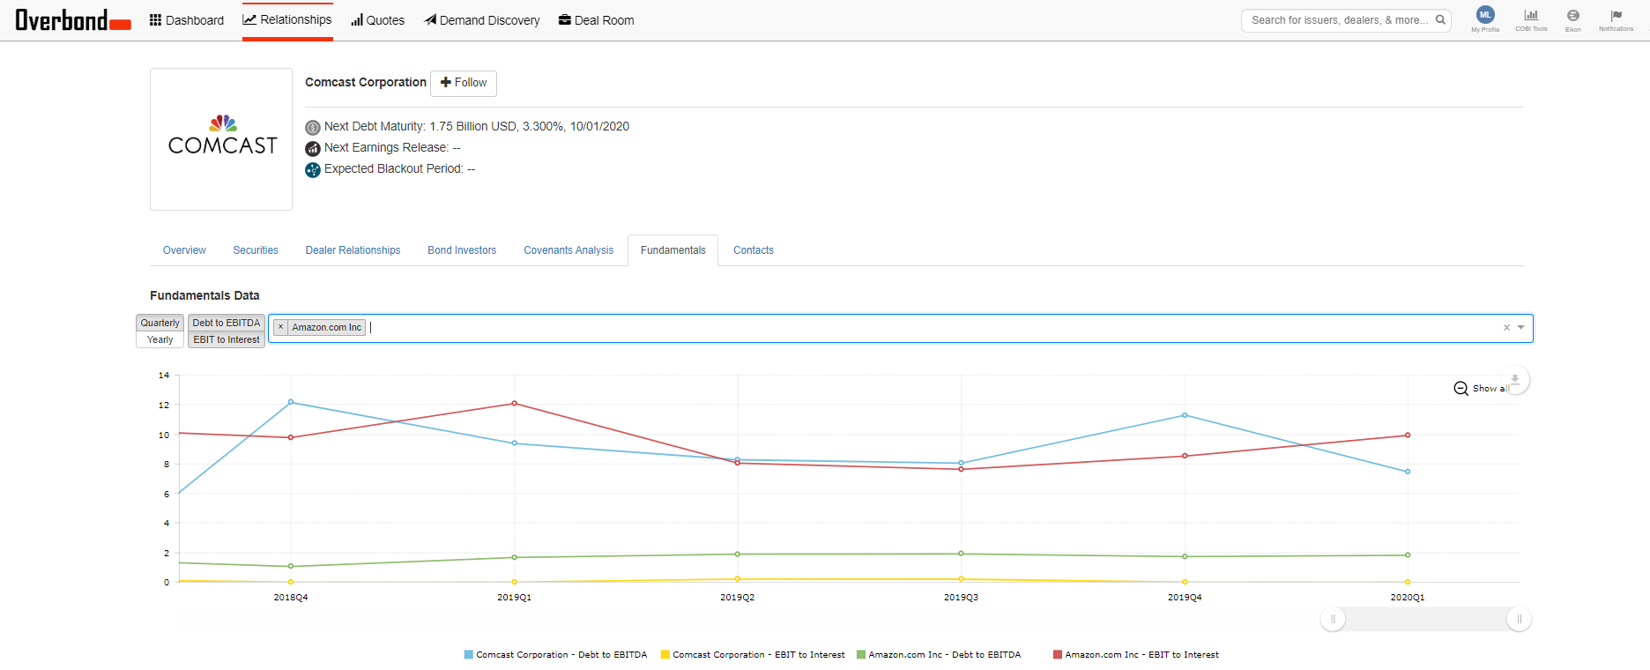Click the Expected Blackout Period icon
This screenshot has height=670, width=1650.
pyautogui.click(x=313, y=169)
